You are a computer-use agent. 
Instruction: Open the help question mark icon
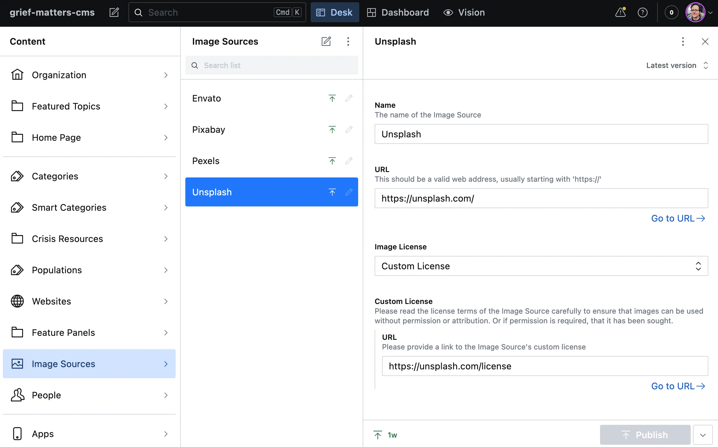pos(642,13)
